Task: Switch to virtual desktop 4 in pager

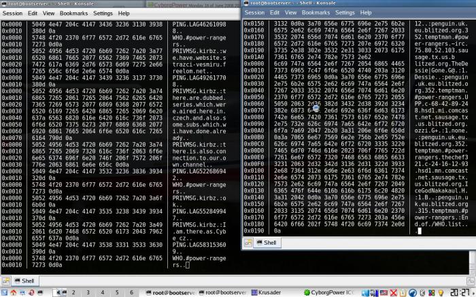Action: 103,292
